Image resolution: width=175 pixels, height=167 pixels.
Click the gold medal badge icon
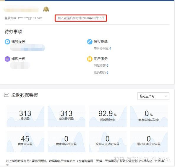[46, 9]
